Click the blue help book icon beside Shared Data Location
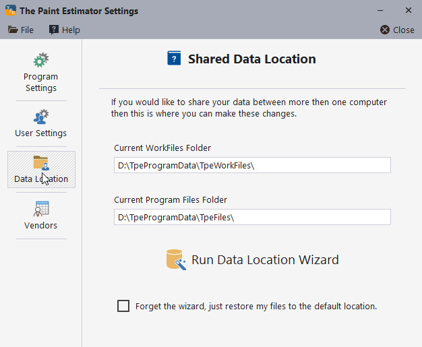The image size is (422, 347). [x=174, y=59]
